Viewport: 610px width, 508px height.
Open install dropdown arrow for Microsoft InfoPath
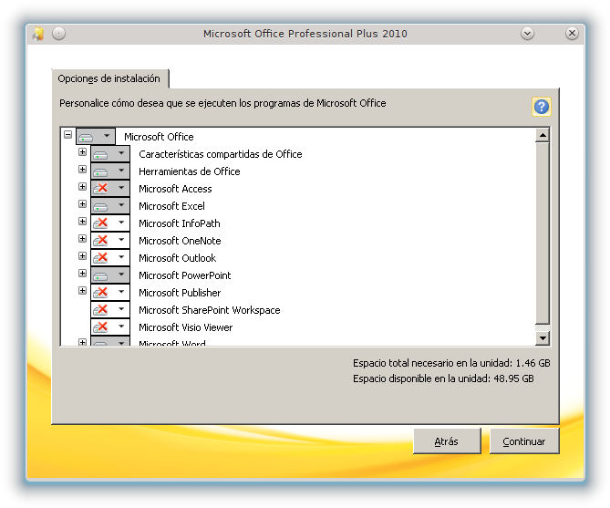tap(121, 223)
